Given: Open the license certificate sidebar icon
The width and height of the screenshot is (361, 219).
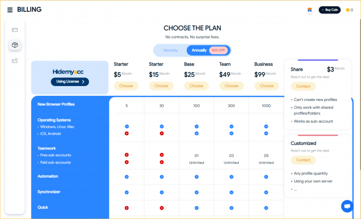Looking at the screenshot, I should [15, 61].
